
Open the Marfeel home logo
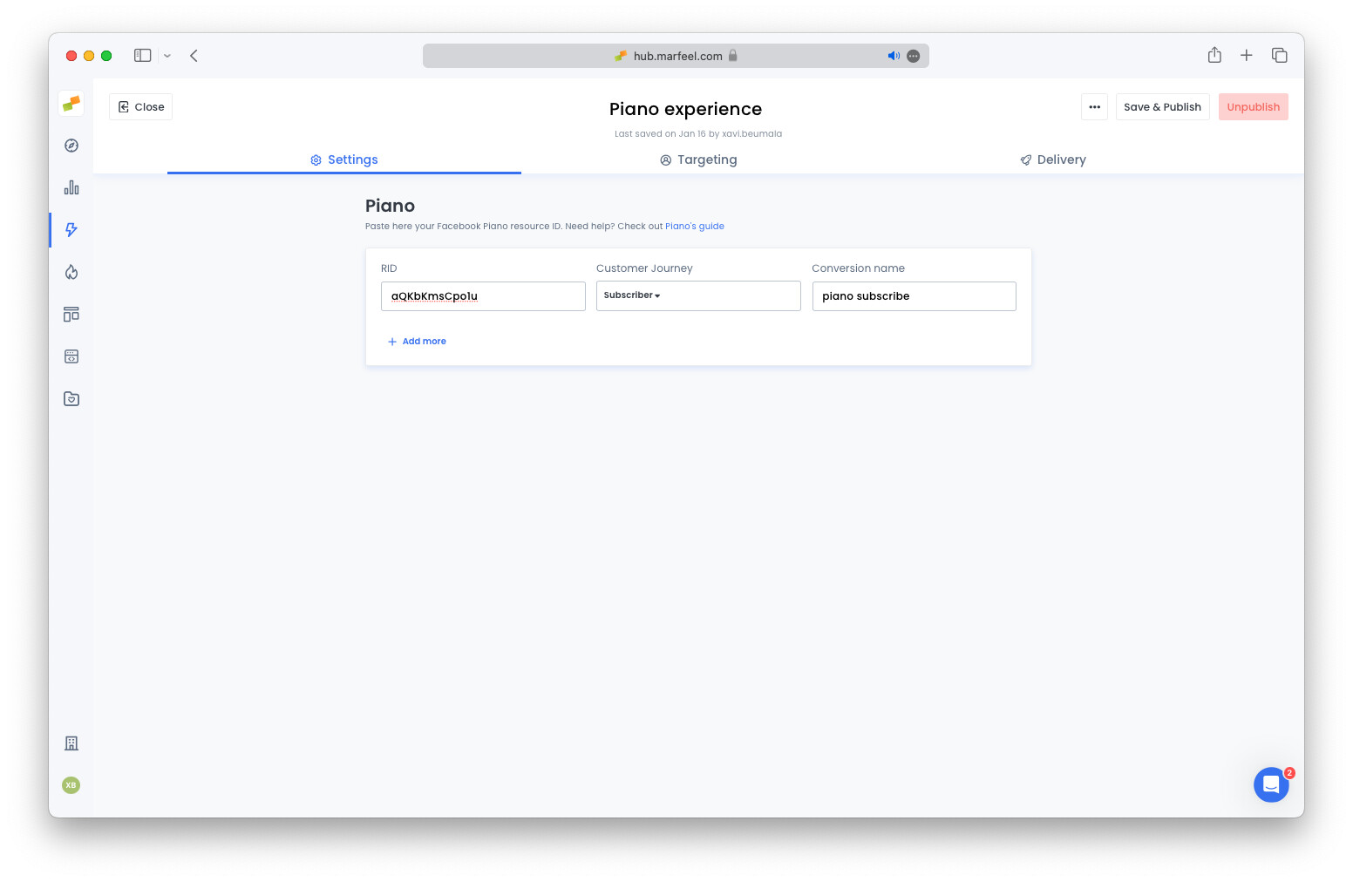71,103
